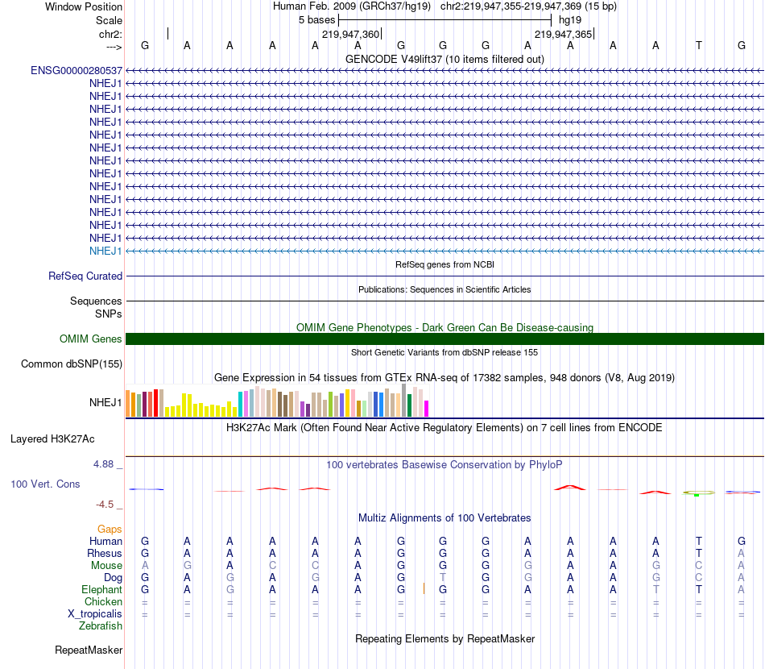Screen dimensions: 765x669
Task: Click the cyan bar in GTEx chart
Action: [241, 405]
